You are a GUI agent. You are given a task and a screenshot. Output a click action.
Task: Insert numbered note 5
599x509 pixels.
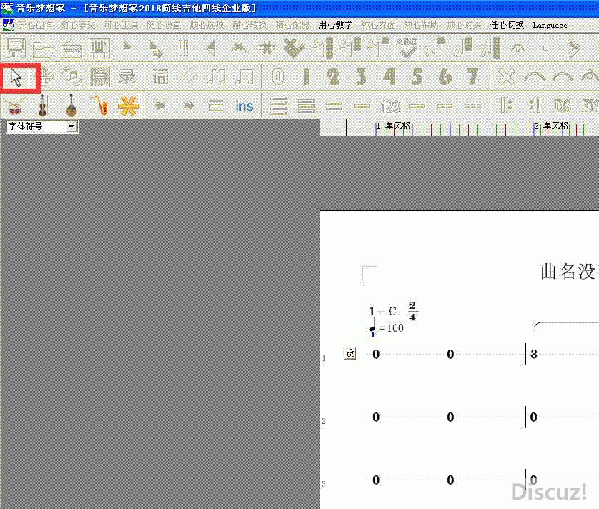(x=417, y=76)
